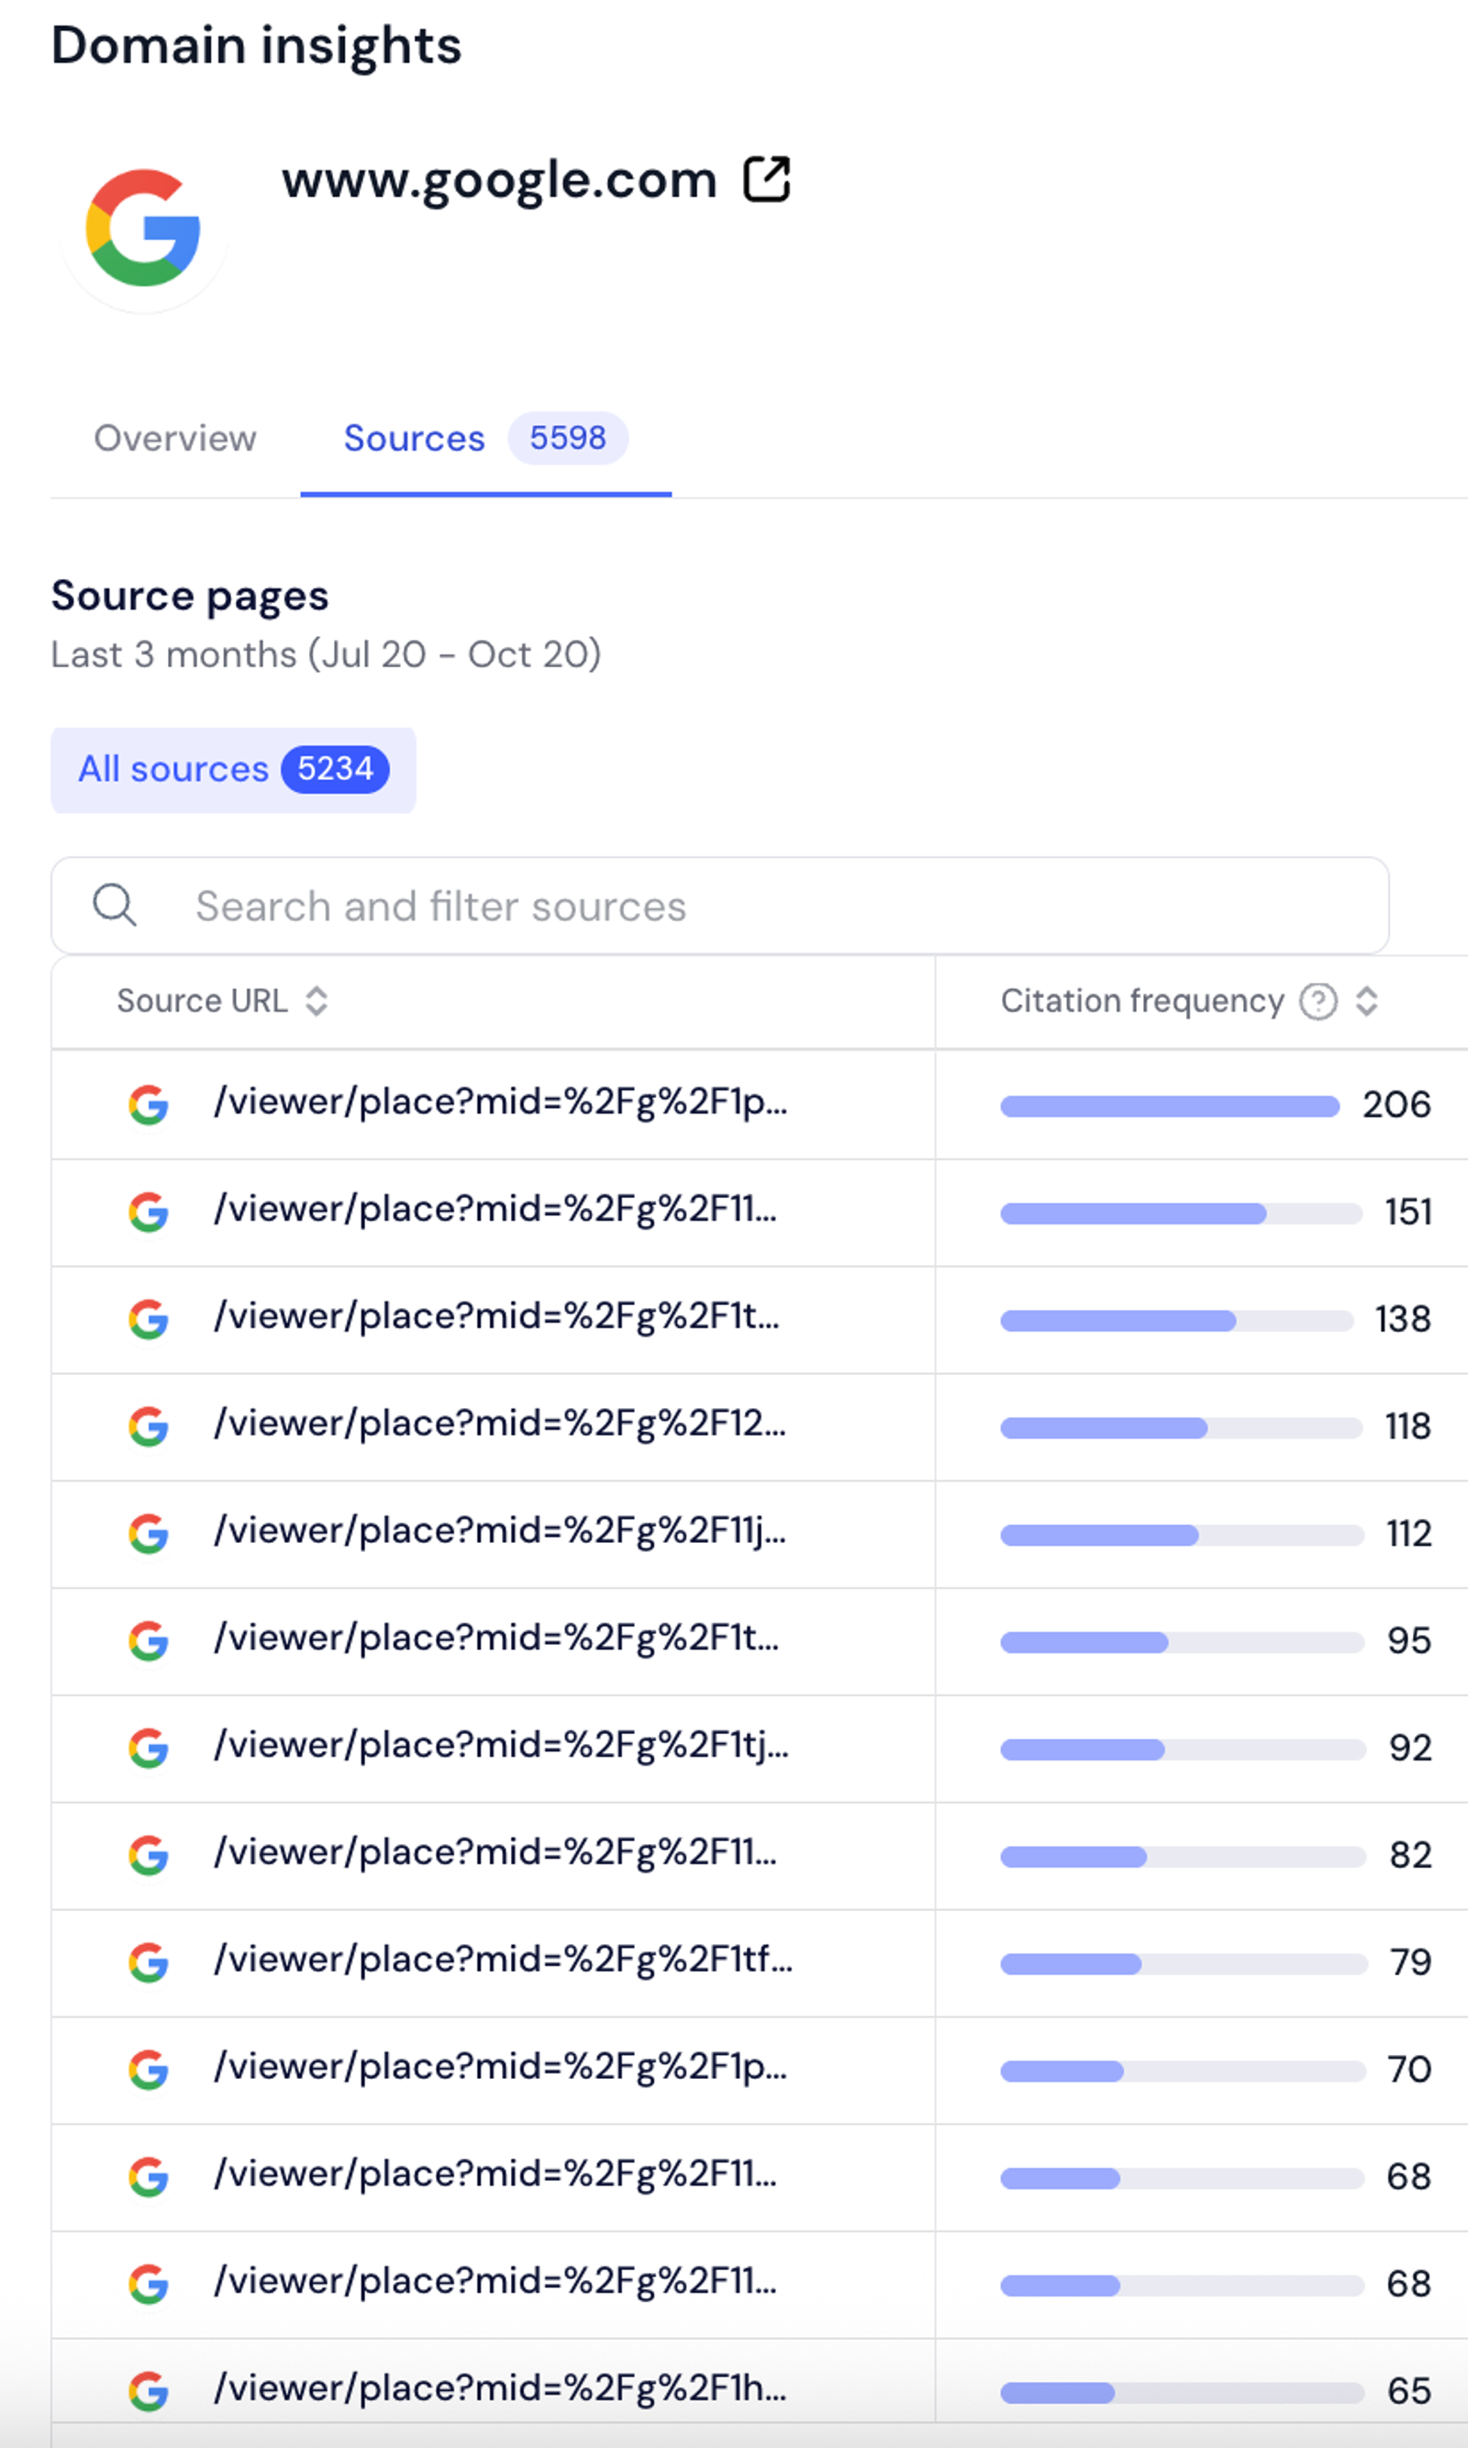Open the URL with 65 citations

[501, 2387]
